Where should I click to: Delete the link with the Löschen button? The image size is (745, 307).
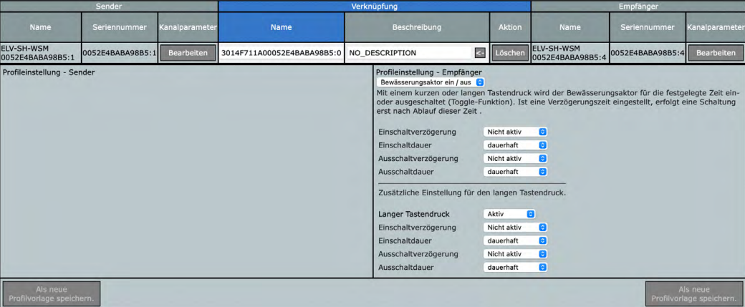click(x=510, y=53)
